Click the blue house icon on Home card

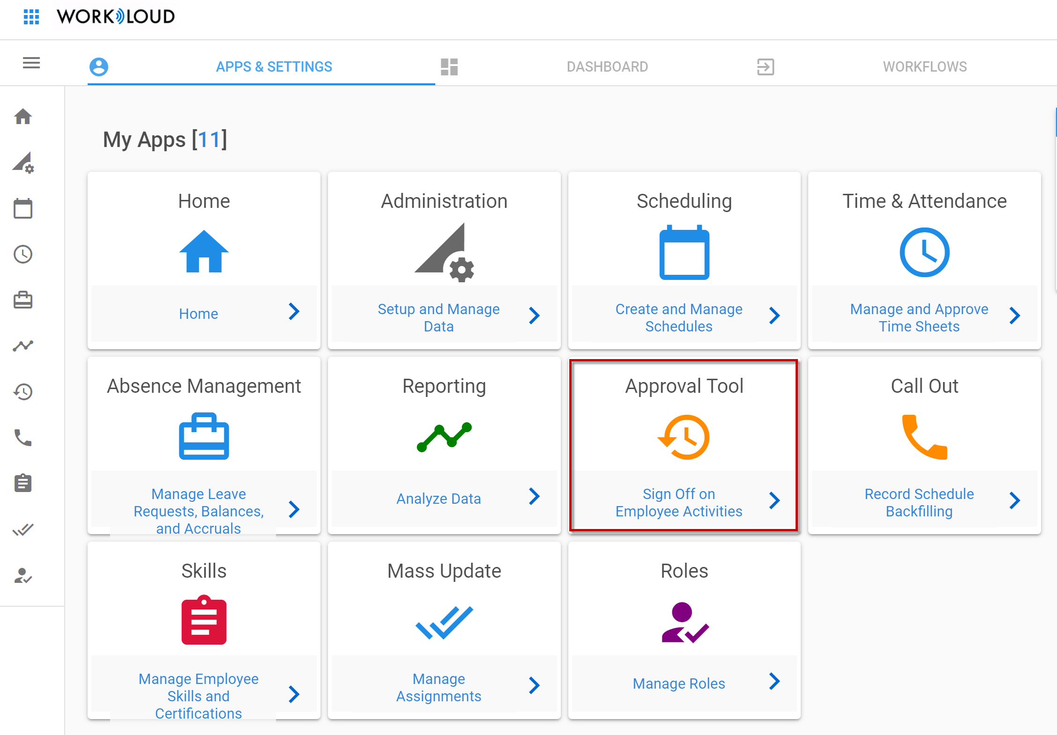[204, 251]
